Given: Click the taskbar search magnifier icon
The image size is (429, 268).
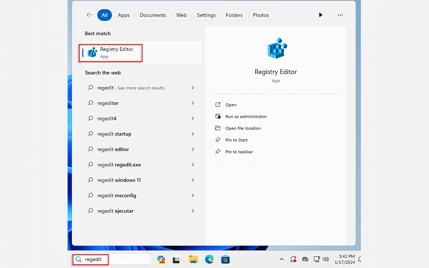Looking at the screenshot, I should [x=78, y=259].
